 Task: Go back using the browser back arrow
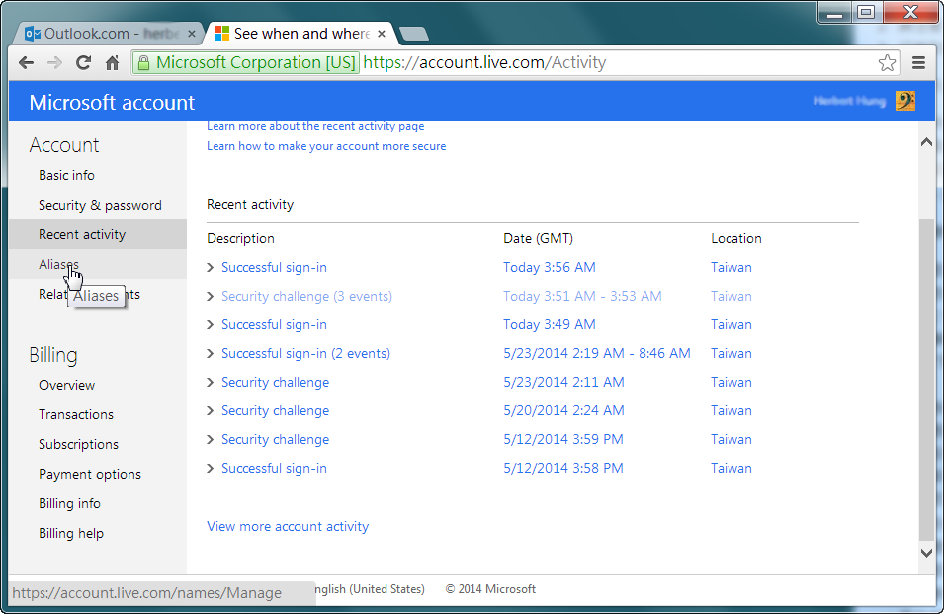26,62
